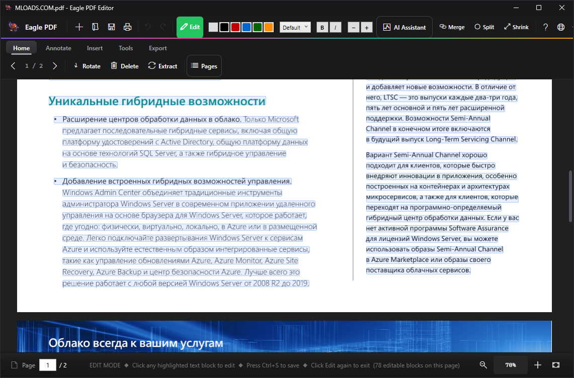This screenshot has width=574, height=378.
Task: Edit text 'Добавление встроенных гибридных возможностей управления.'
Action: 177,181
